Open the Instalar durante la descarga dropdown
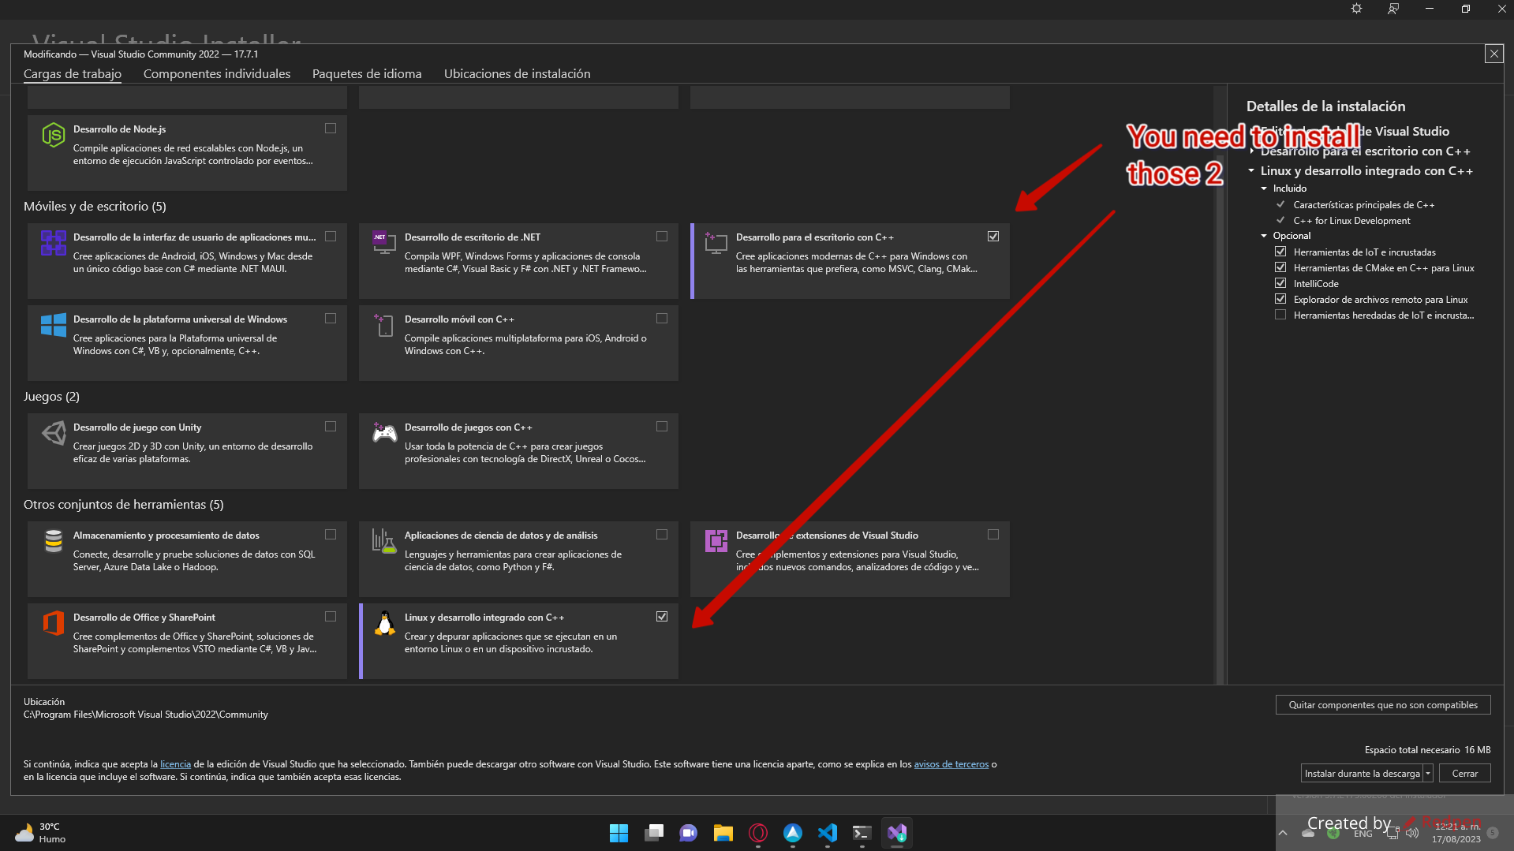This screenshot has width=1514, height=851. pos(1429,773)
